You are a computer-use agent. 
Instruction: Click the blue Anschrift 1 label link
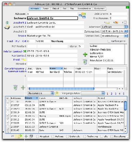20,23
